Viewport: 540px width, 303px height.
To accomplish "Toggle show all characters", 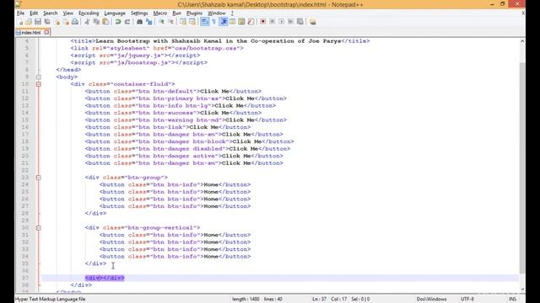I will pyautogui.click(x=213, y=22).
